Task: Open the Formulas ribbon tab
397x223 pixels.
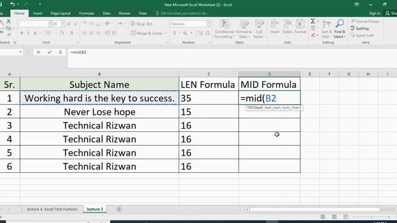Action: coord(87,13)
